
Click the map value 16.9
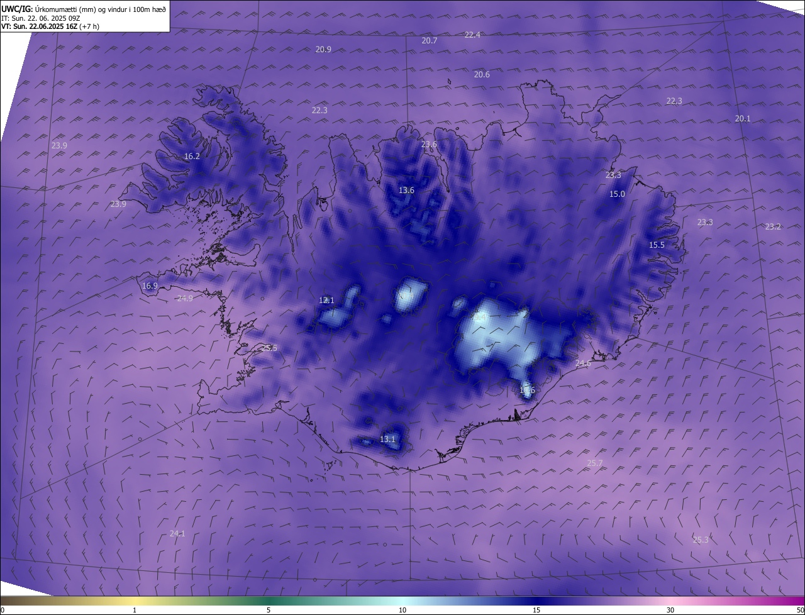(x=150, y=285)
